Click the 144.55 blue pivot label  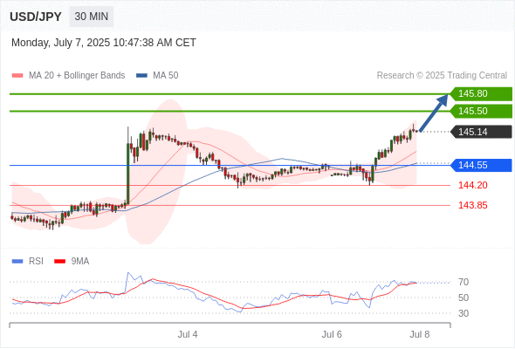coord(481,165)
